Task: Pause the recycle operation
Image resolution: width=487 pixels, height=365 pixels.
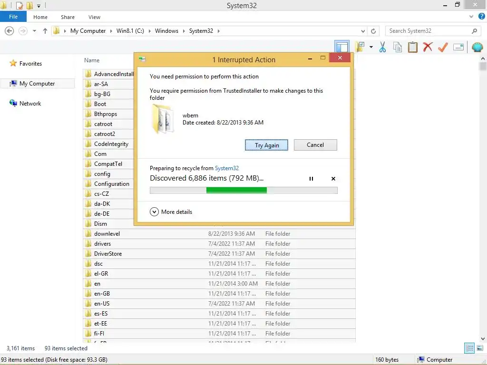Action: click(x=311, y=179)
